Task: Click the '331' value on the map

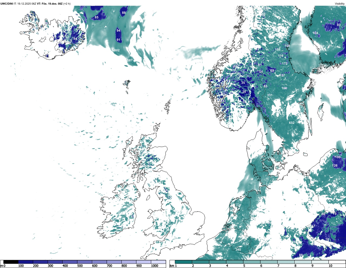Action: tap(270, 95)
